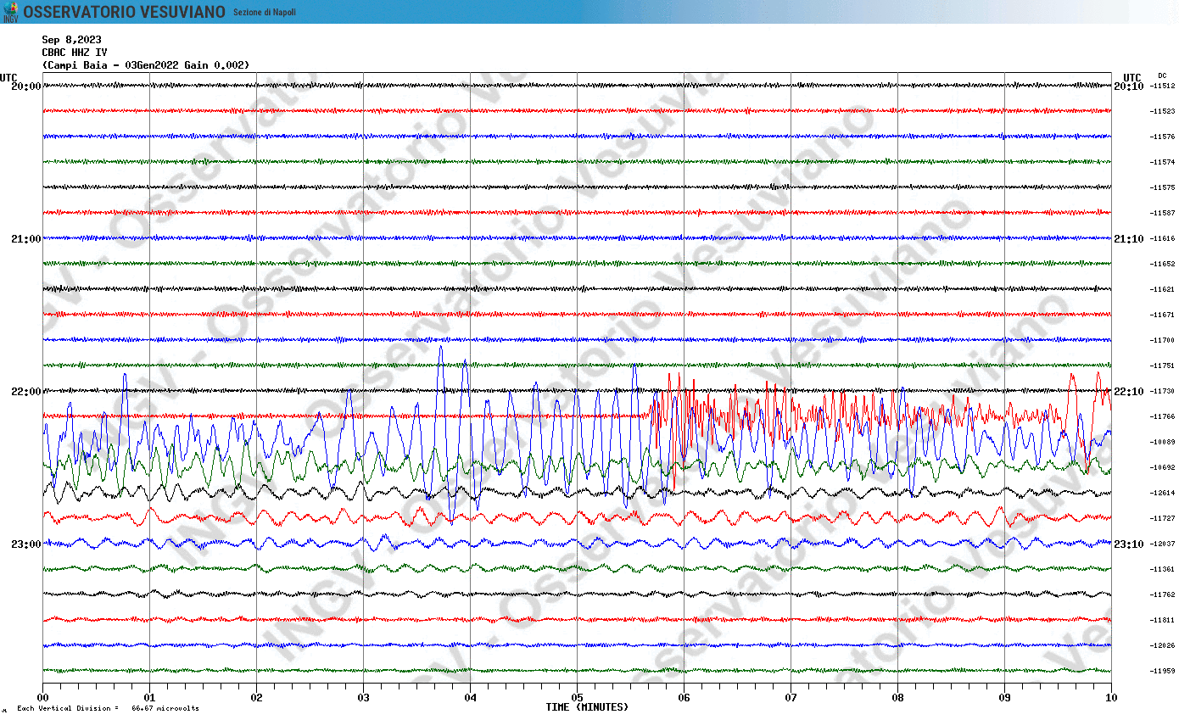Click the DC value -11576
This screenshot has height=720, width=1179.
click(x=1162, y=137)
